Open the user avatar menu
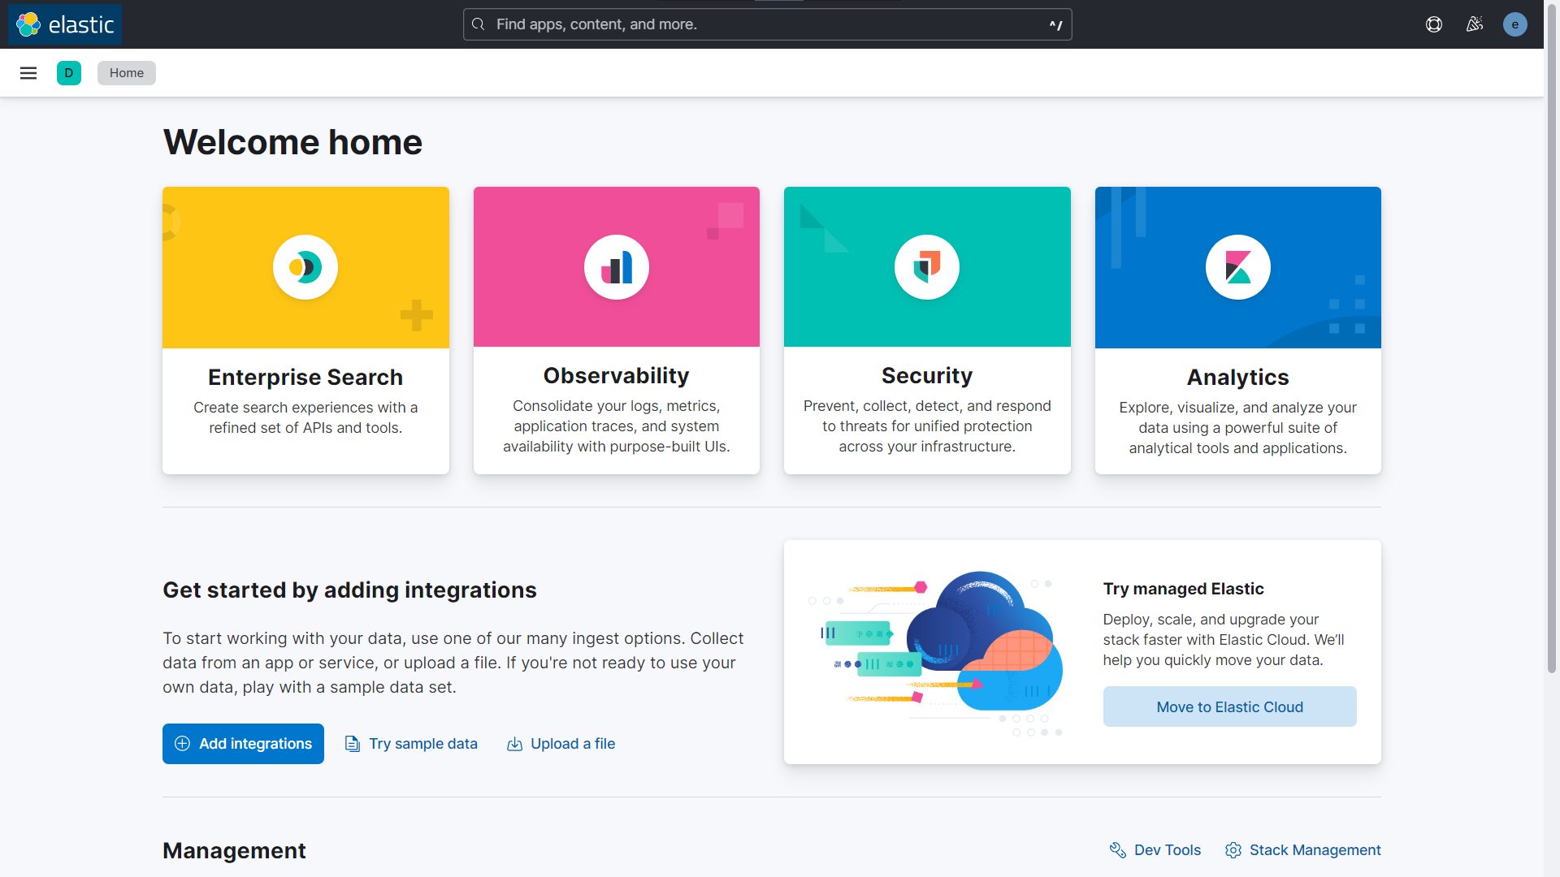The image size is (1560, 877). click(x=1514, y=24)
